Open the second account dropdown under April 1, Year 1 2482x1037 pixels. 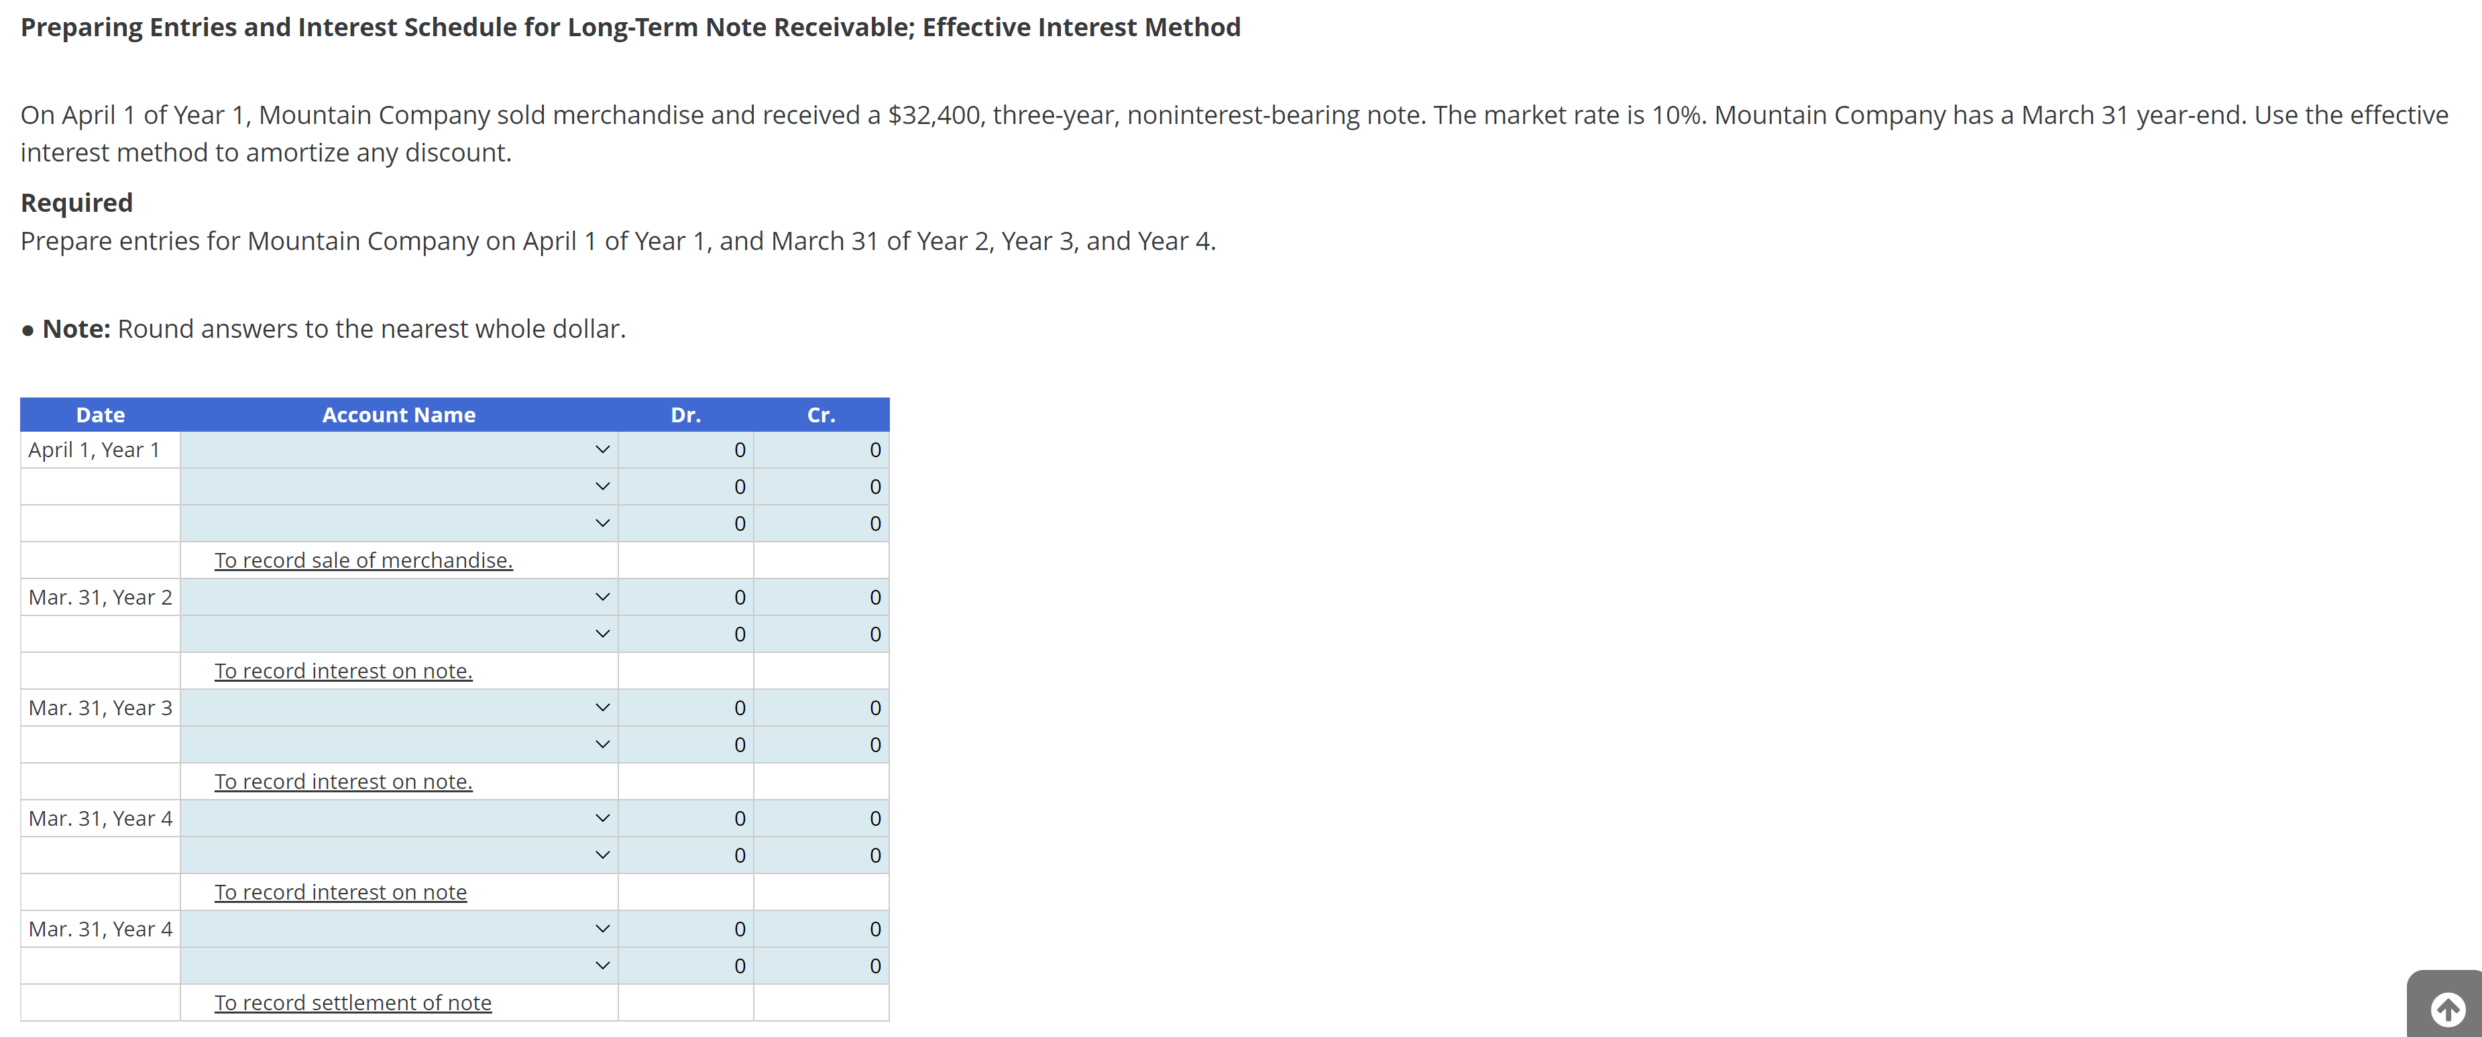[602, 486]
